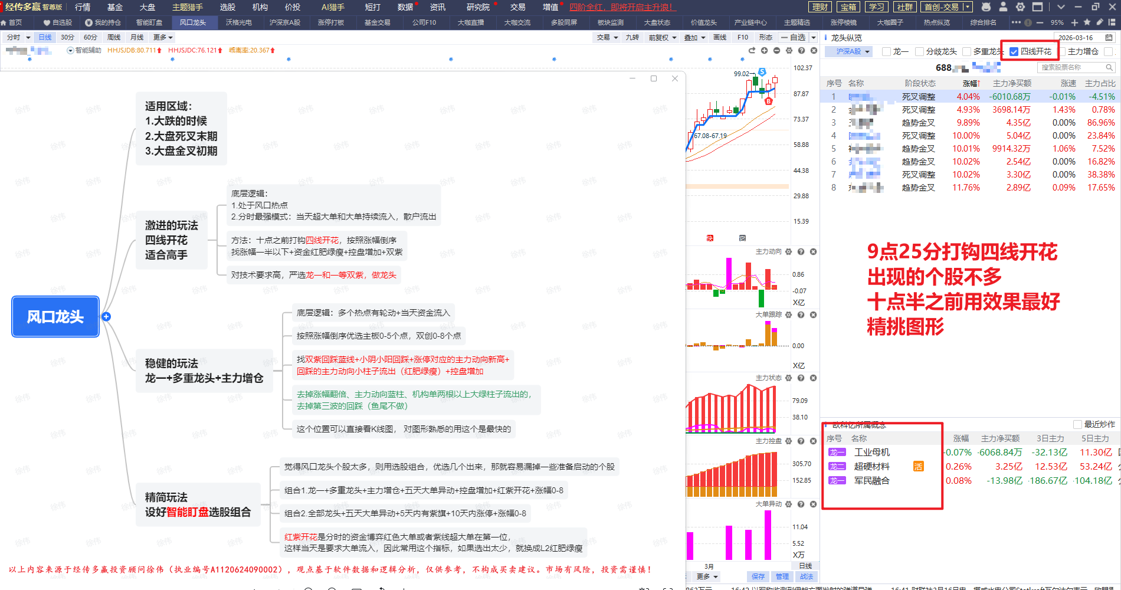This screenshot has height=590, width=1121.
Task: Open the calendar date picker icon
Action: click(x=1109, y=37)
